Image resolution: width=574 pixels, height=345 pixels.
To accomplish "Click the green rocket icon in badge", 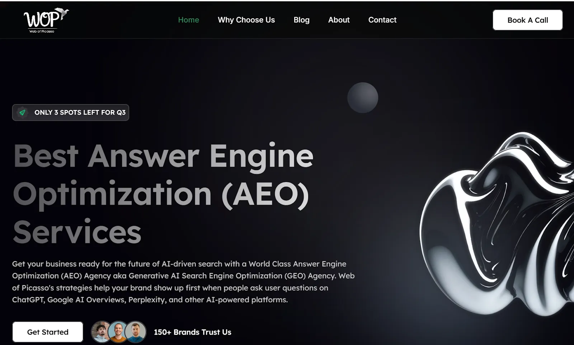I will 23,112.
